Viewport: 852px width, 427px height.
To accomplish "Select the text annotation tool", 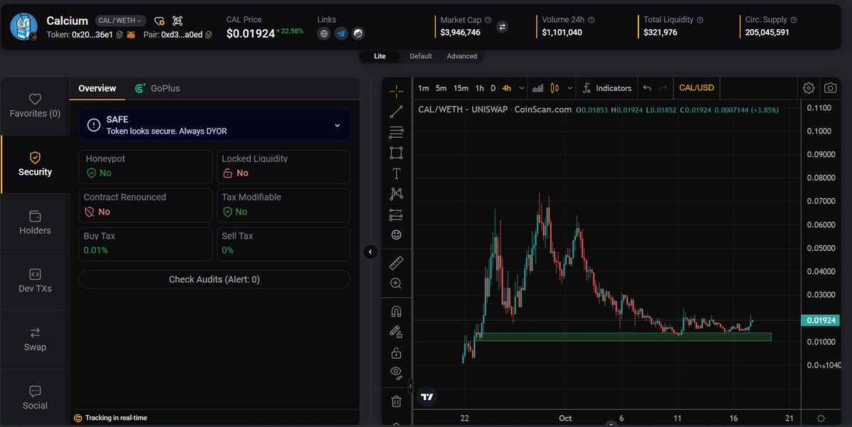I will [396, 173].
